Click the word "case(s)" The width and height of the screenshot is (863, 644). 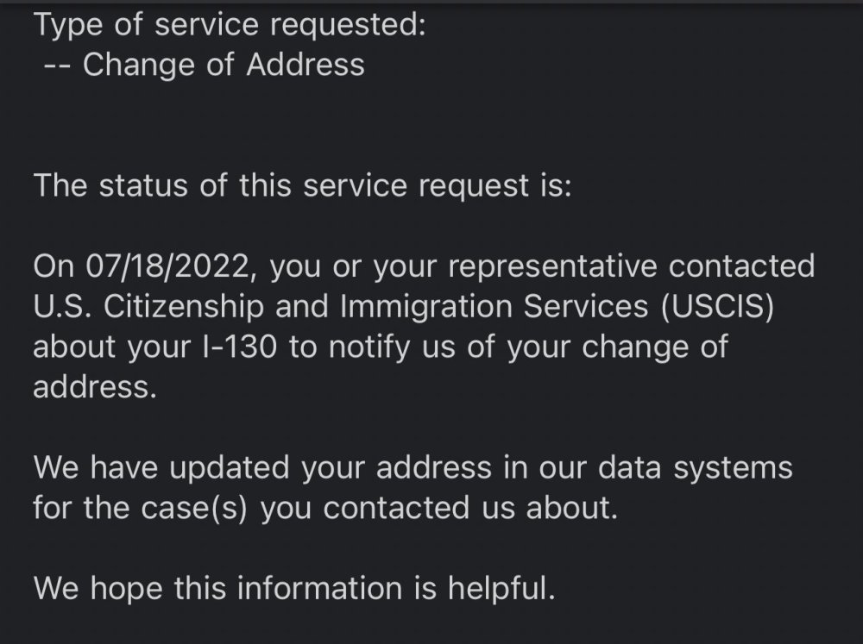(x=192, y=509)
